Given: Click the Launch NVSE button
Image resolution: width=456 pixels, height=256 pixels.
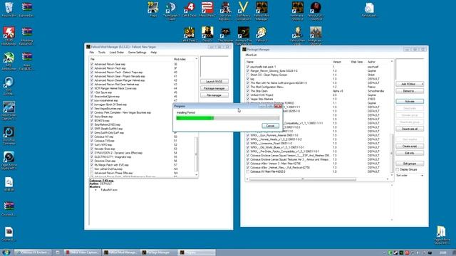Looking at the screenshot, I should click(x=214, y=82).
